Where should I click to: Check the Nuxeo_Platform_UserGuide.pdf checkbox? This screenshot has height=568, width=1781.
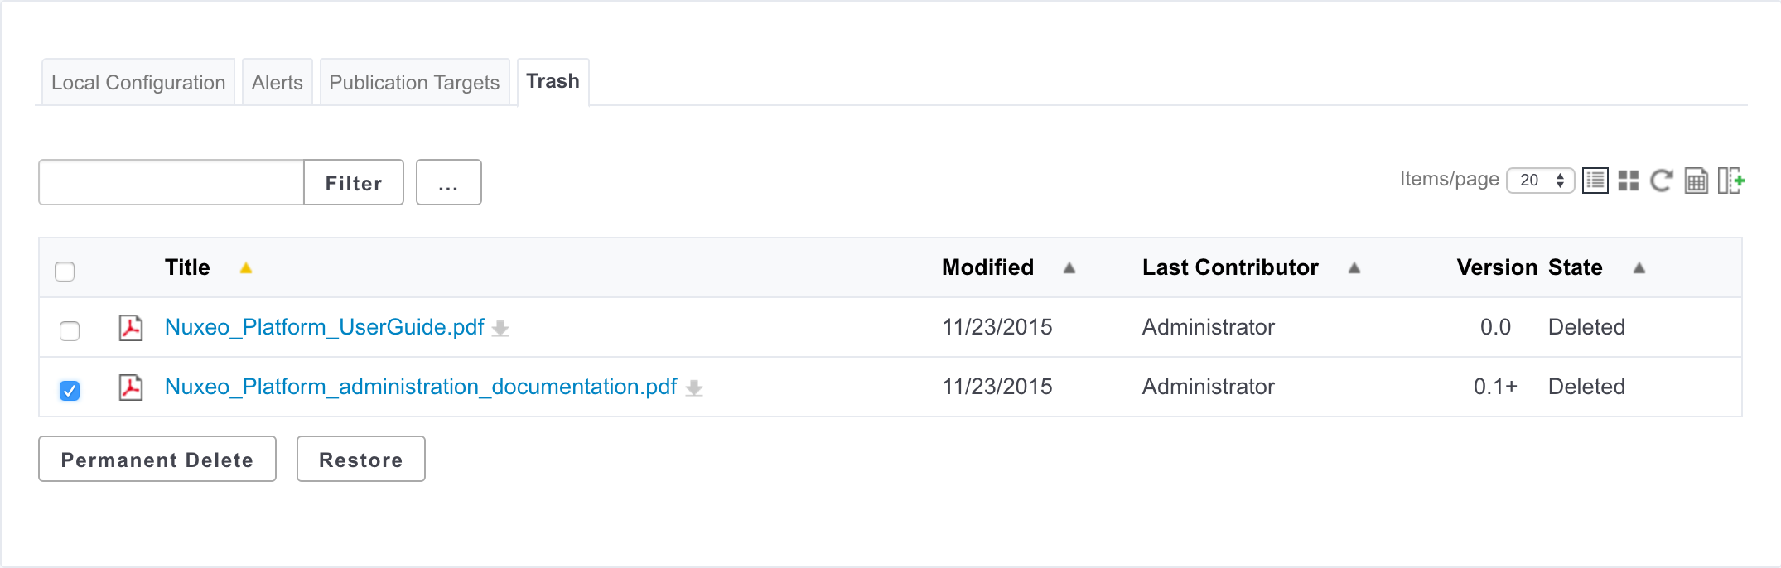[x=70, y=330]
